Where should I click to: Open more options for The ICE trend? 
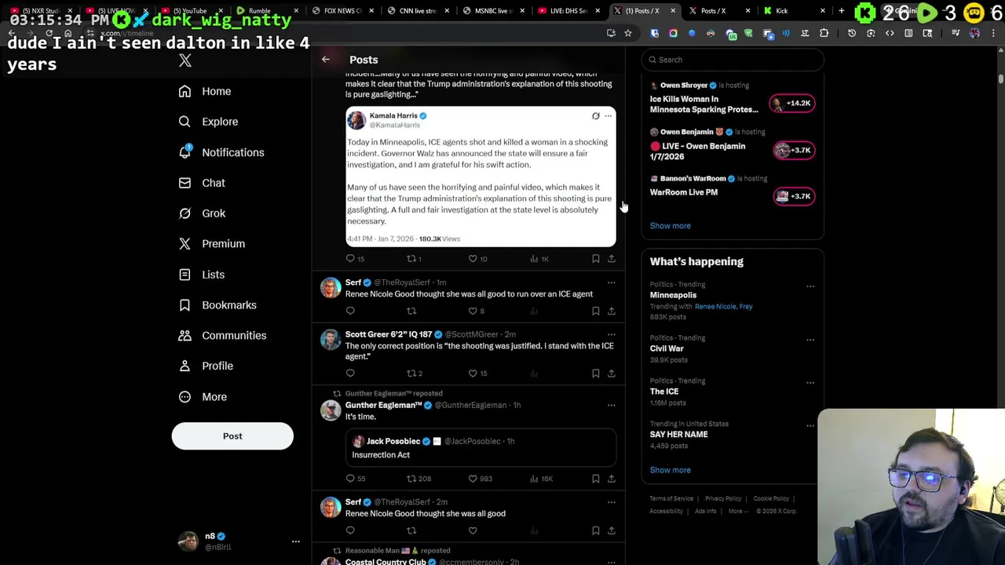click(x=810, y=382)
